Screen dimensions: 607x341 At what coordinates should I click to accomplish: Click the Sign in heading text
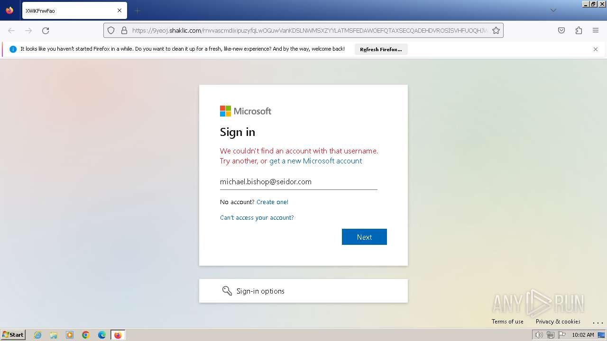point(238,132)
